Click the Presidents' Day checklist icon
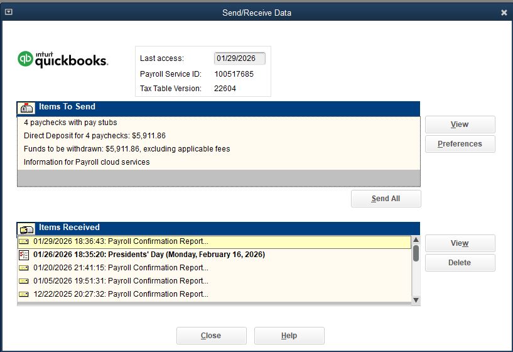The height and width of the screenshot is (352, 513). [24, 255]
